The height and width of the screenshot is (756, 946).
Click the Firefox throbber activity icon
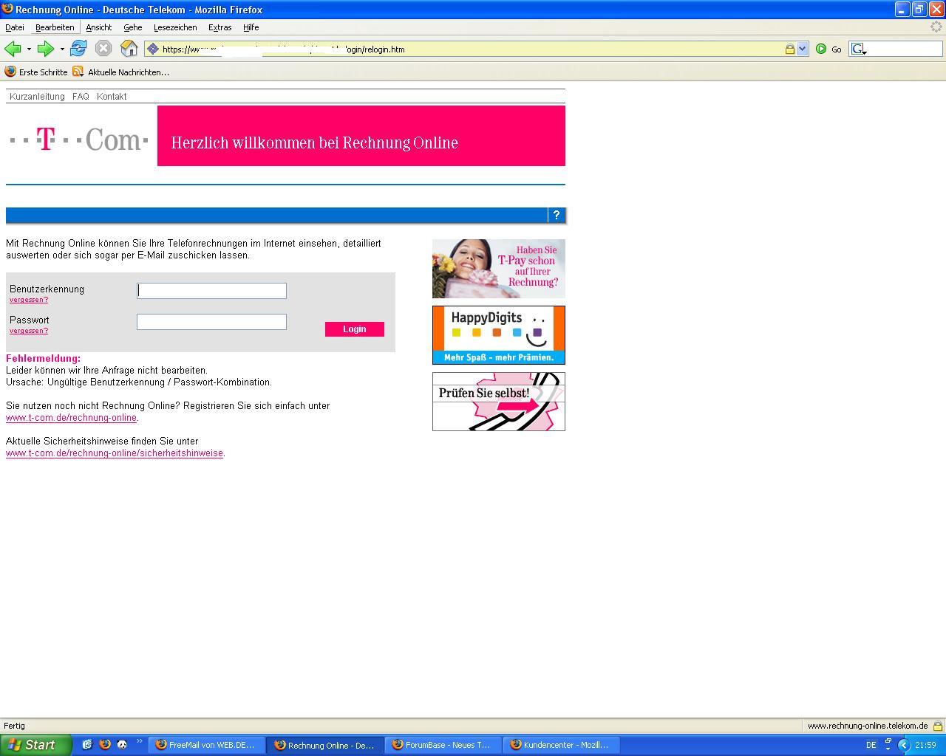pyautogui.click(x=936, y=27)
